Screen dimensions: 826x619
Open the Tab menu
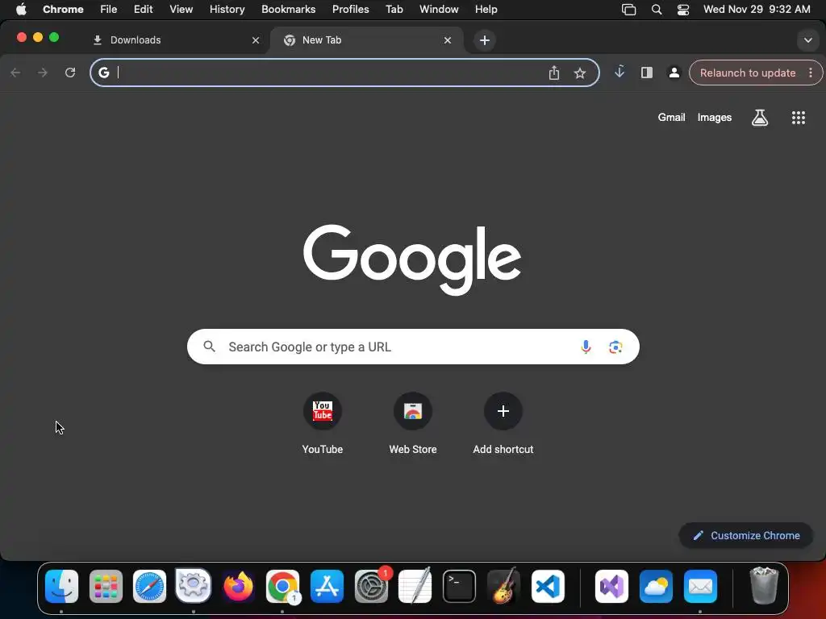[x=394, y=9]
